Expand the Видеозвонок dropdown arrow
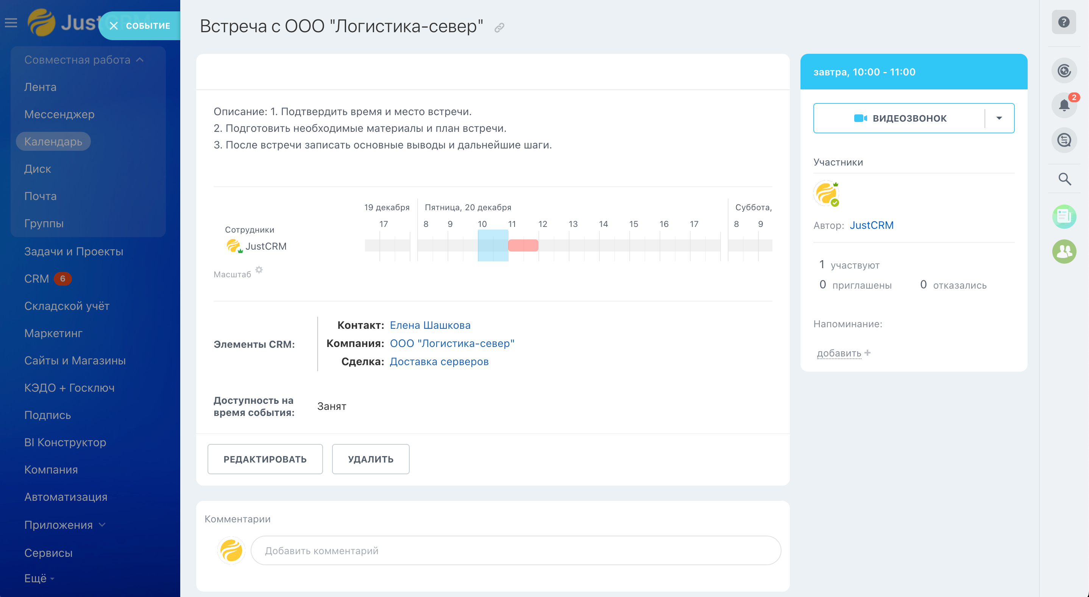The width and height of the screenshot is (1089, 597). [x=999, y=119]
